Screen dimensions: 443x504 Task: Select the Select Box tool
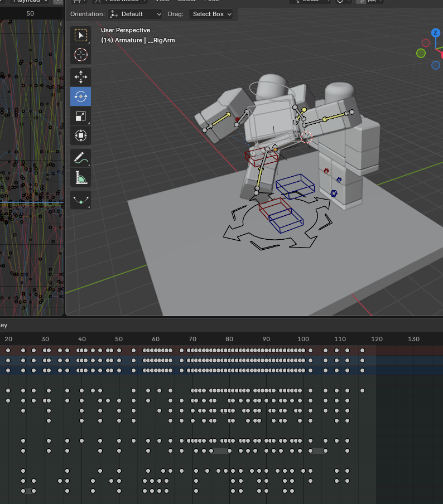tap(80, 35)
